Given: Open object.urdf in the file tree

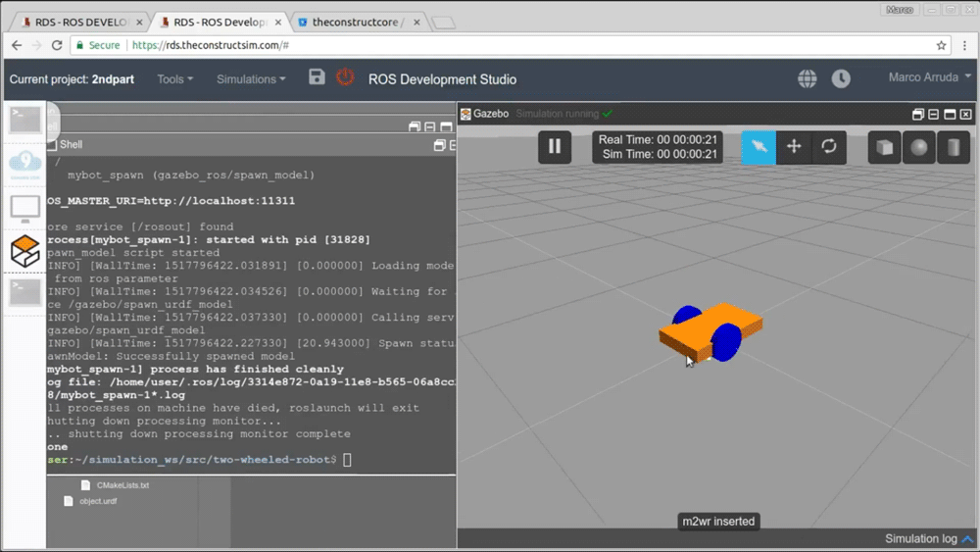Looking at the screenshot, I should pos(90,501).
